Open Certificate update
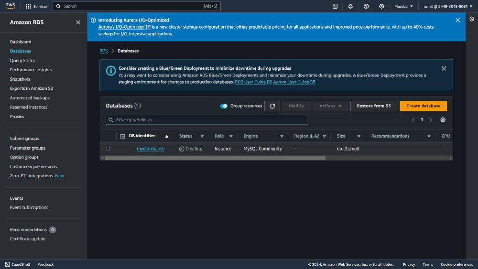This screenshot has height=269, width=478. [x=28, y=239]
